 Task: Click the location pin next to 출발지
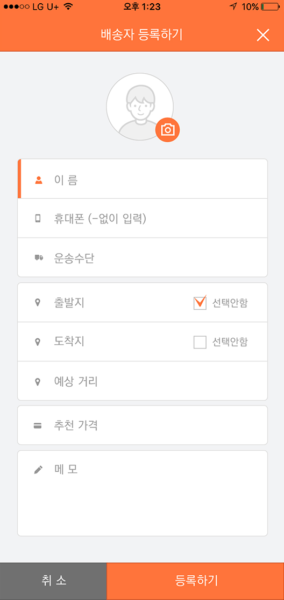tap(38, 303)
